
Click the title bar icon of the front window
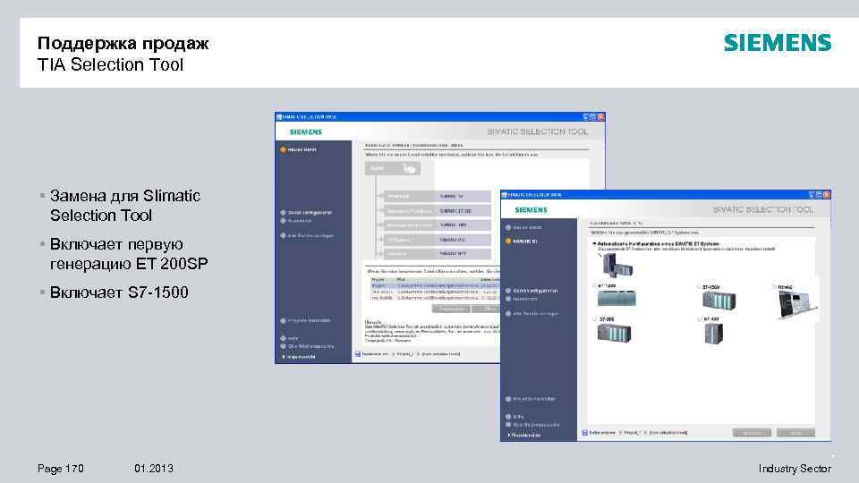(505, 194)
